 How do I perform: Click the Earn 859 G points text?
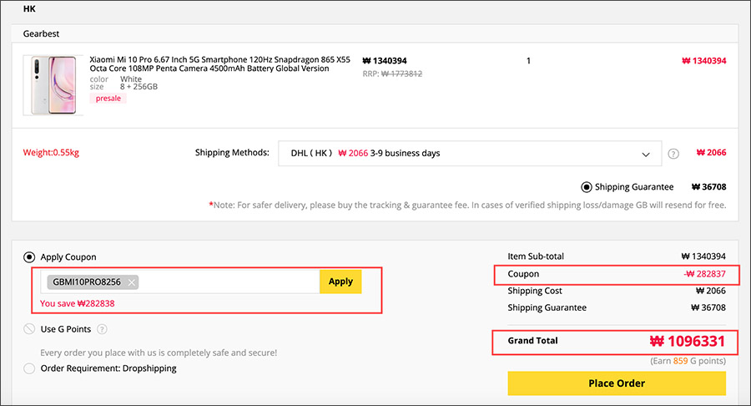coord(688,361)
